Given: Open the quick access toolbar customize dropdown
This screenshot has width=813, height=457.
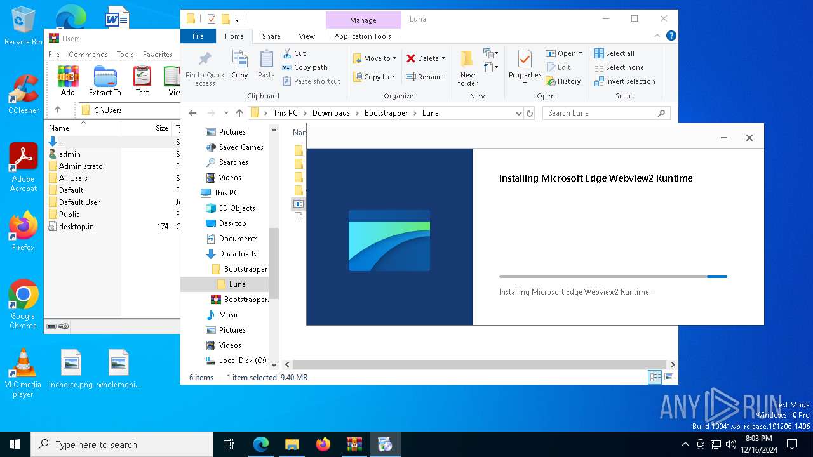Looking at the screenshot, I should tap(238, 19).
